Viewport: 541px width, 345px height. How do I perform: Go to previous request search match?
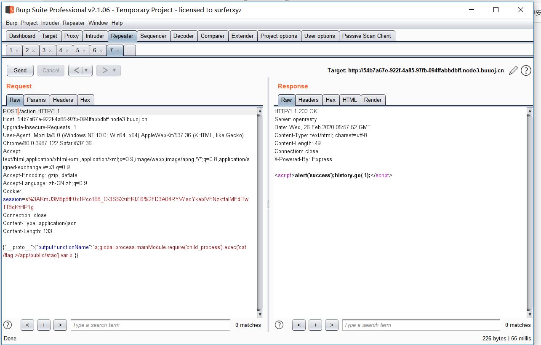click(27, 325)
